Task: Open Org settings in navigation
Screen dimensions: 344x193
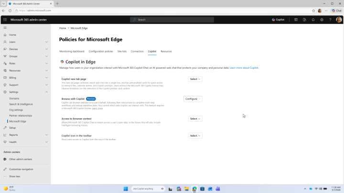Action: tap(16, 110)
